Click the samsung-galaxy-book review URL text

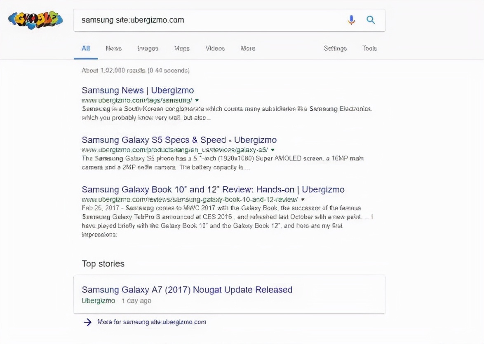pyautogui.click(x=190, y=200)
